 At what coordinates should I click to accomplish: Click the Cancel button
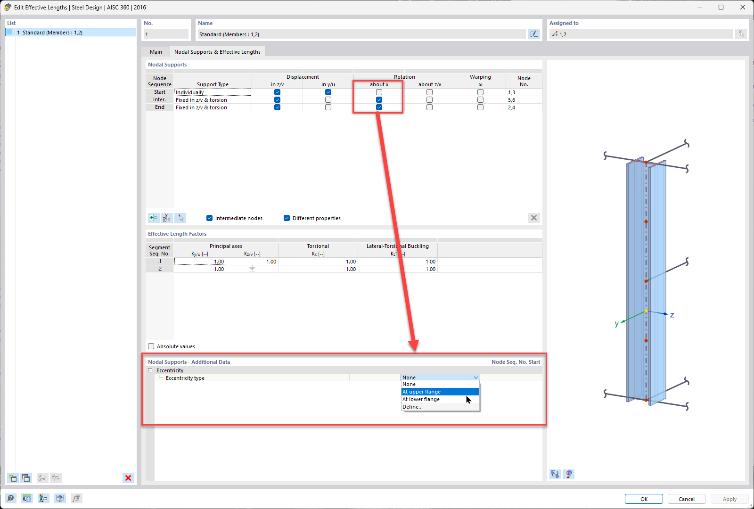687,499
